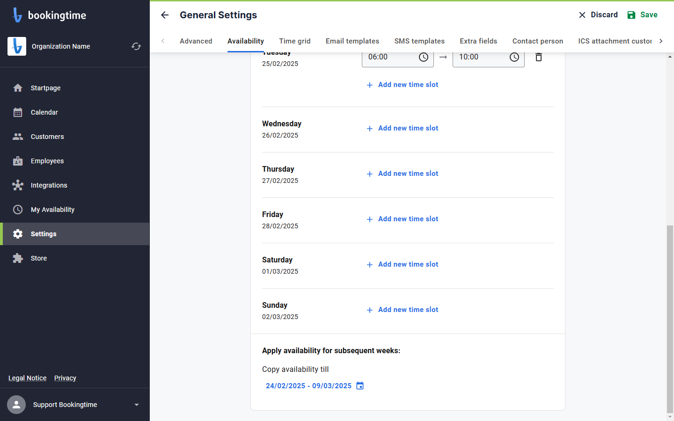The height and width of the screenshot is (421, 674).
Task: Add new time slot for Saturday
Action: [x=403, y=264]
